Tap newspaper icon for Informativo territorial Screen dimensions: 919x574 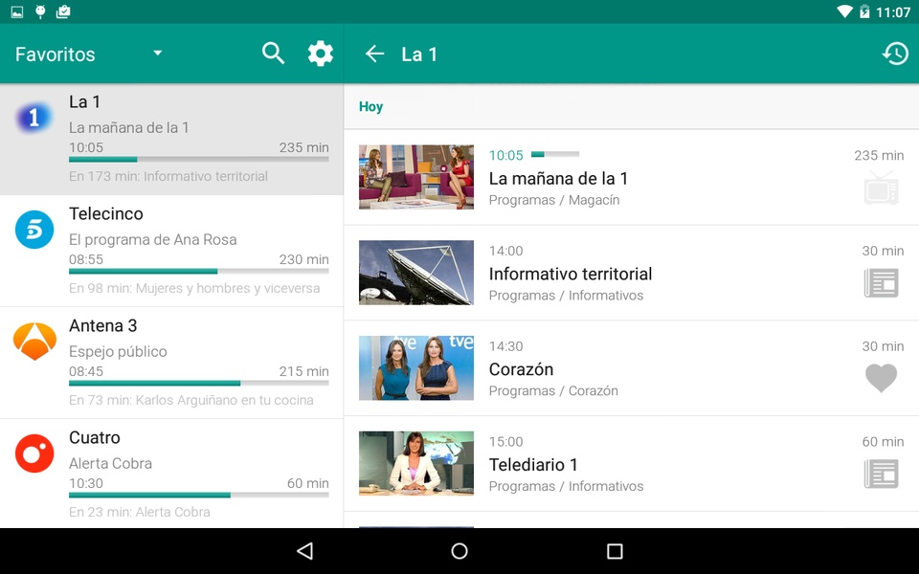point(881,283)
